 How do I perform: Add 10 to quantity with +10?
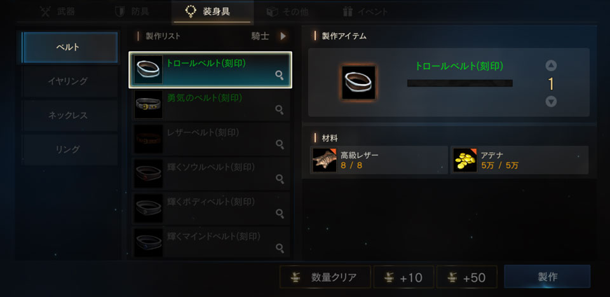pyautogui.click(x=403, y=277)
